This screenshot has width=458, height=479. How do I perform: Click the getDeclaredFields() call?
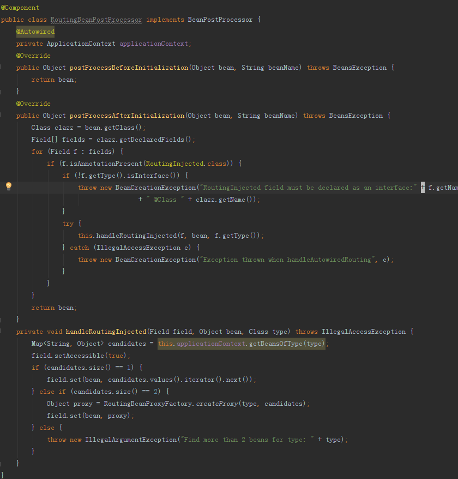[x=155, y=140]
